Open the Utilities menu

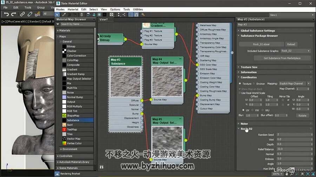point(138,9)
